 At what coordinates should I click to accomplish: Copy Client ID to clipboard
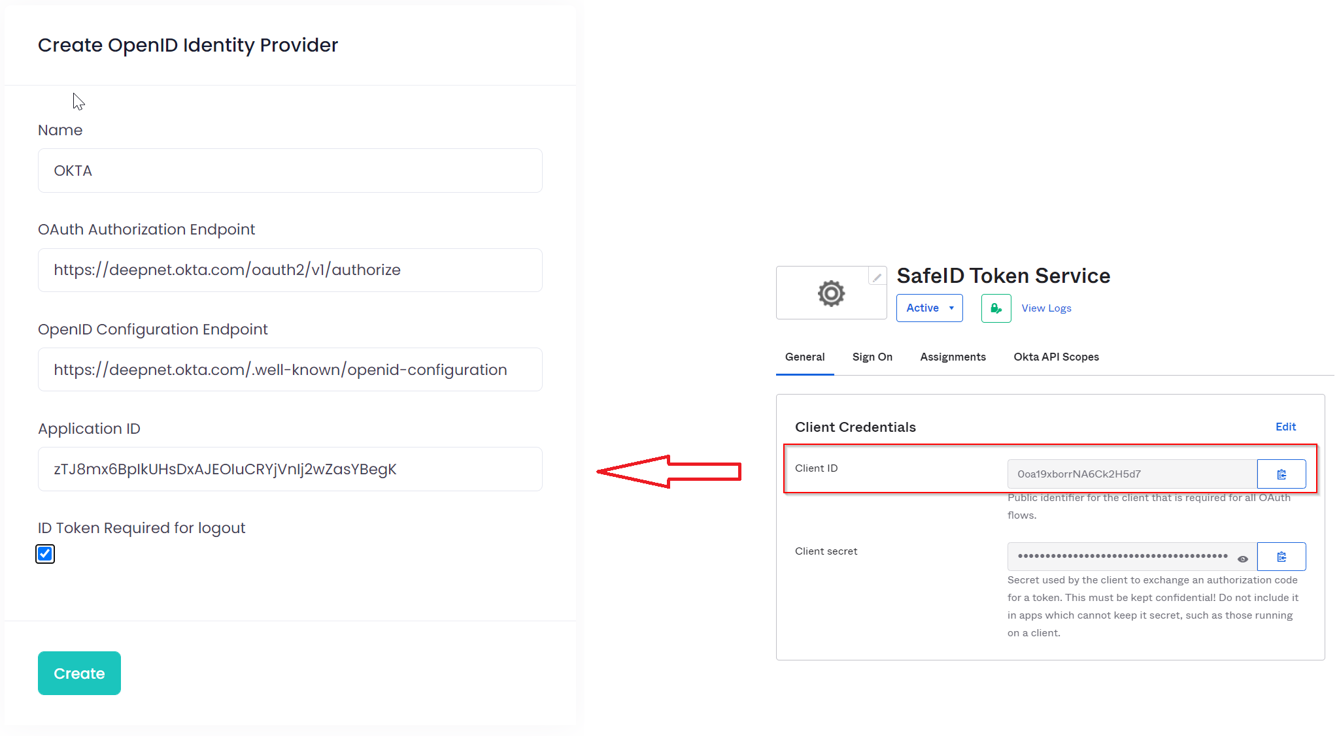(1281, 474)
